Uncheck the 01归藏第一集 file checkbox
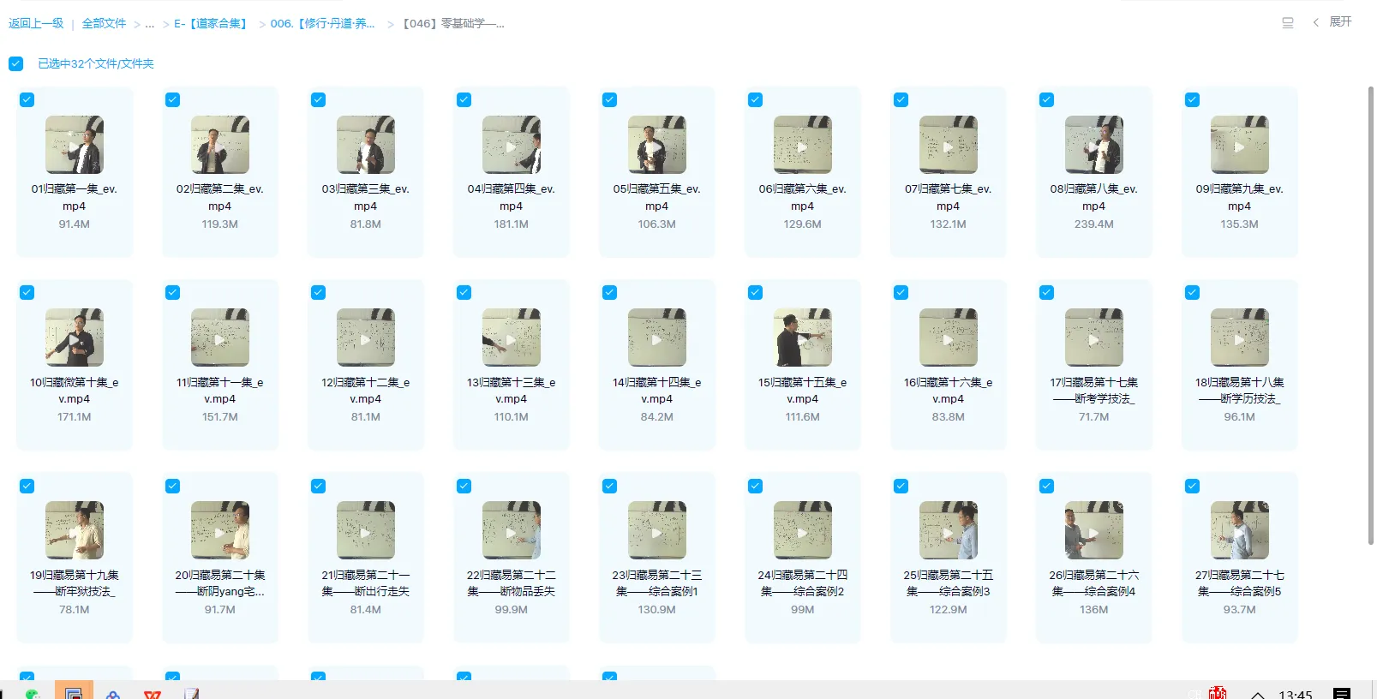 (27, 99)
